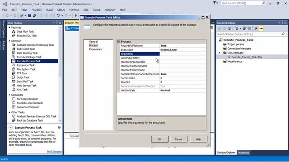
Task: Switch to the Properties tab at bottom
Action: click(x=243, y=153)
